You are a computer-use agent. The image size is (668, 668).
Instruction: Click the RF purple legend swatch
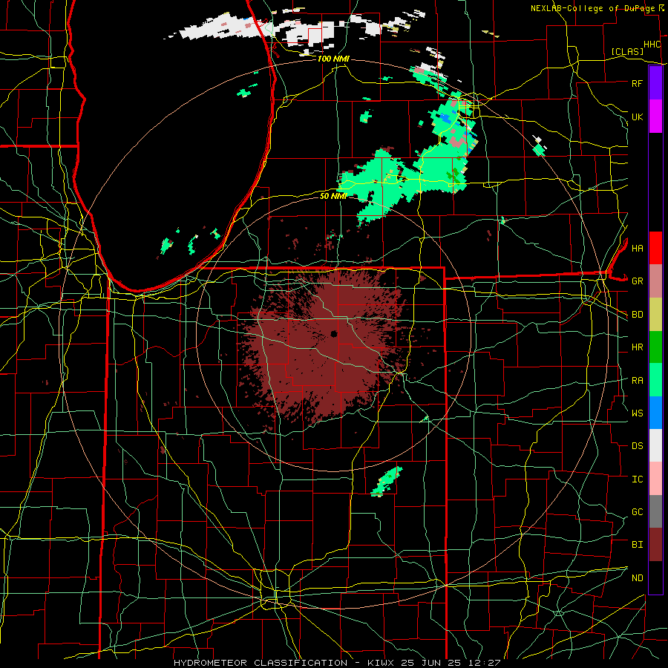655,83
